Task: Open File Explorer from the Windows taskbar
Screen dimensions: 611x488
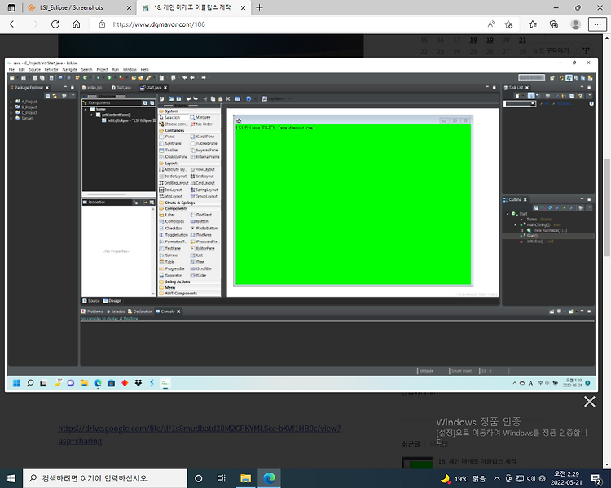Action: (x=245, y=478)
